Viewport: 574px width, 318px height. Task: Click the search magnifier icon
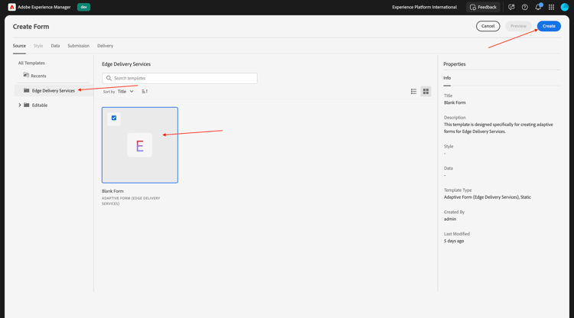click(109, 78)
